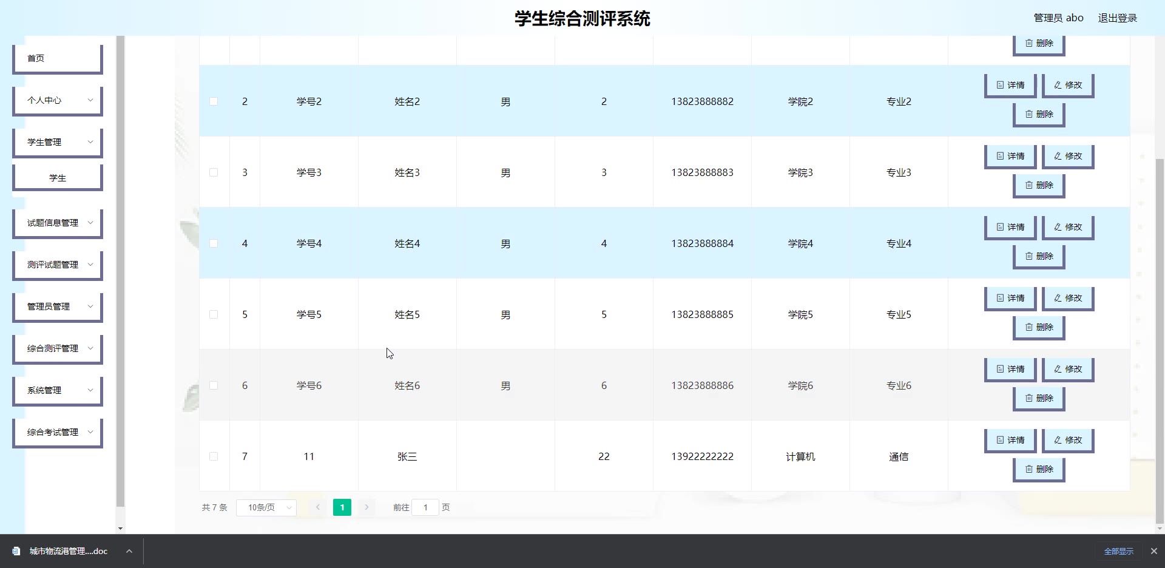This screenshot has height=568, width=1165.
Task: Edit the 姓名3 student record
Action: 1068,157
